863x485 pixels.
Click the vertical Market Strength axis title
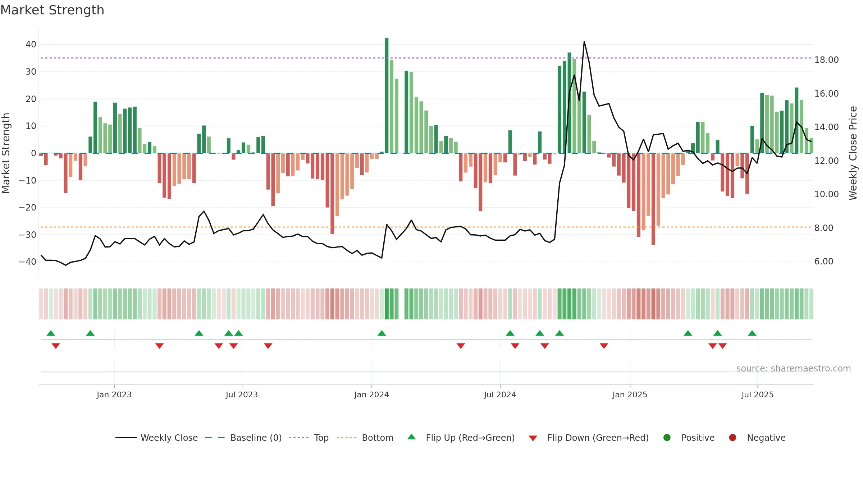(x=6, y=153)
